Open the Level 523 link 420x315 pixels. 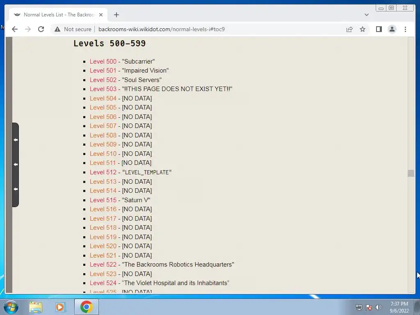click(x=103, y=274)
